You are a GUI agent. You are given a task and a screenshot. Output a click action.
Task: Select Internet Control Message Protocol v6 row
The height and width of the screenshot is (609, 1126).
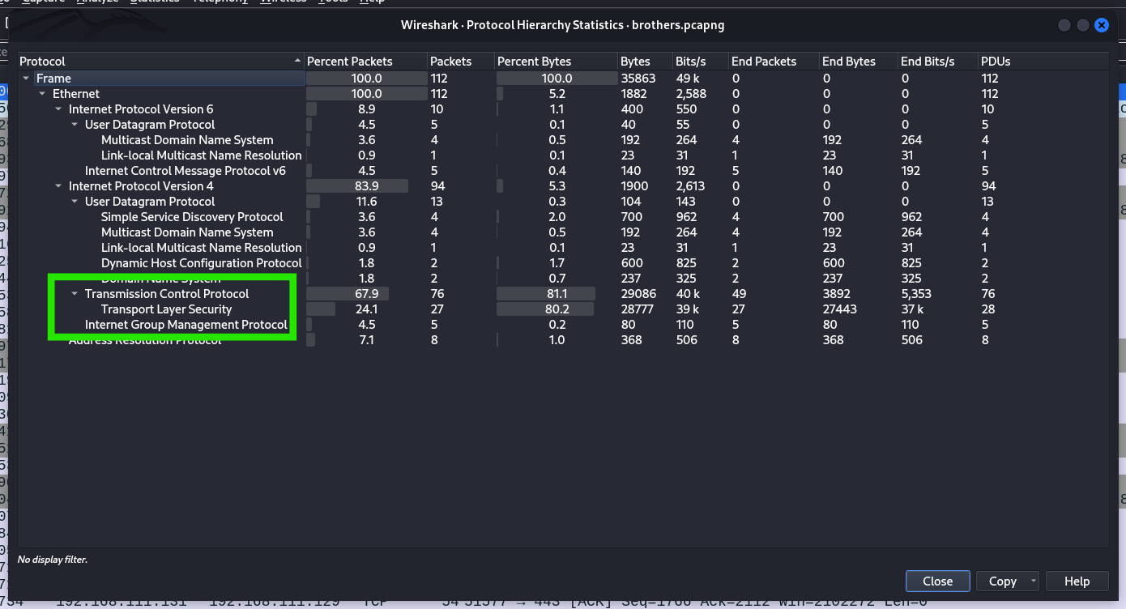coord(186,171)
